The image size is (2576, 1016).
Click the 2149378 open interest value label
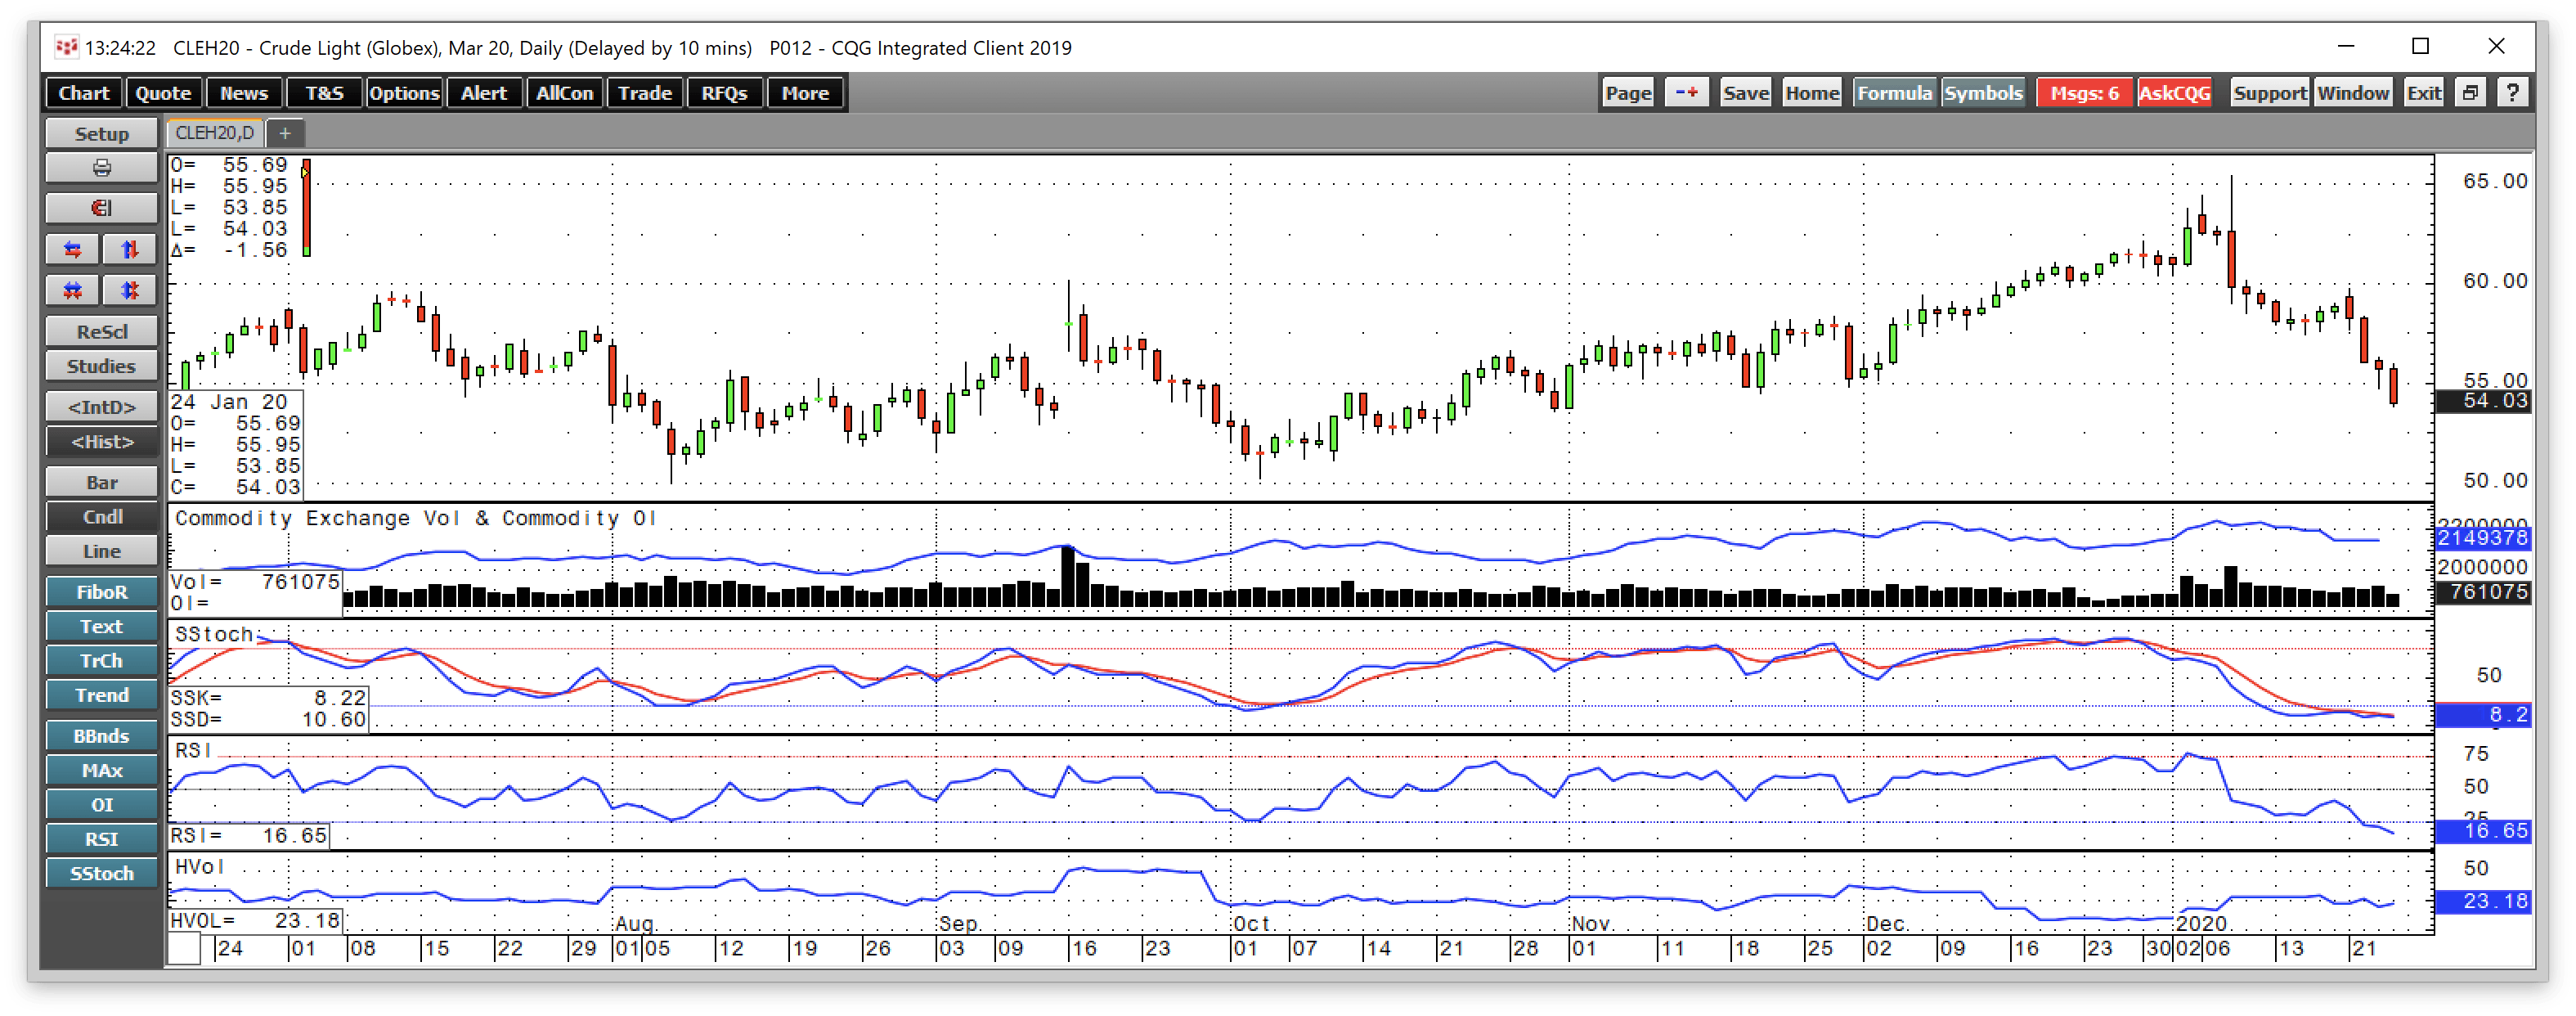2483,538
